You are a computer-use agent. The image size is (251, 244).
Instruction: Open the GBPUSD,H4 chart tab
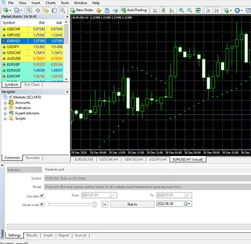pyautogui.click(x=134, y=160)
